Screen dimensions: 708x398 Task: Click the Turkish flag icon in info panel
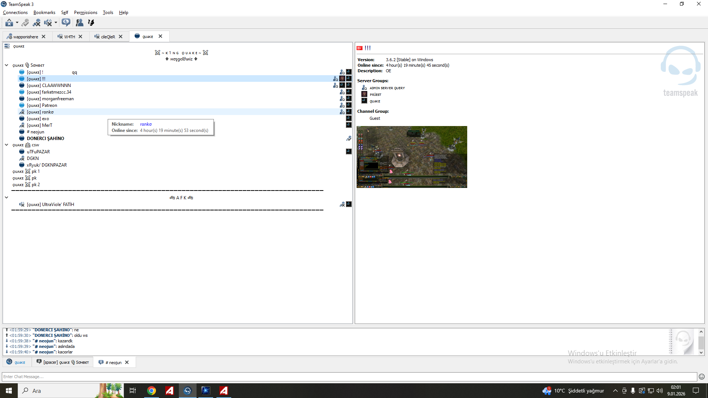[x=360, y=48]
